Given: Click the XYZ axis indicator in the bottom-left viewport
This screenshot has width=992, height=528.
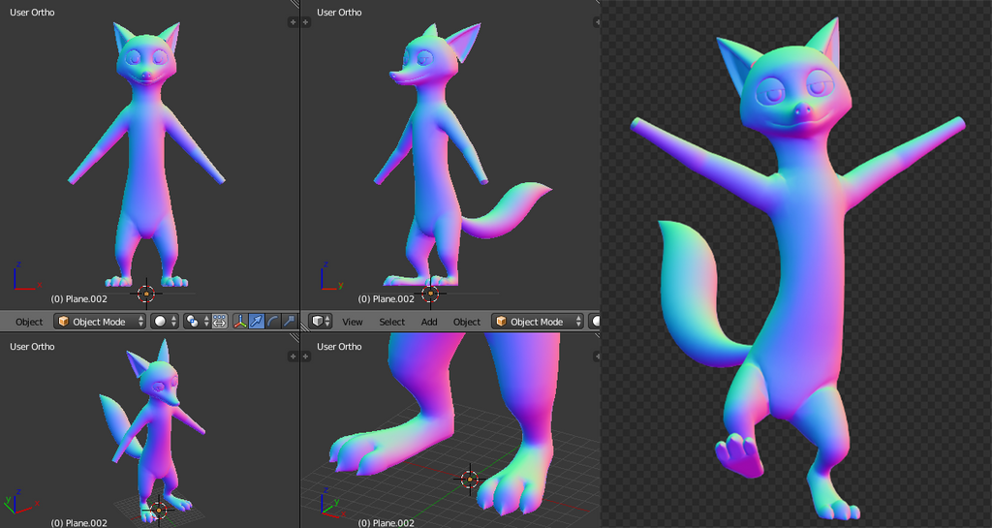Looking at the screenshot, I should [21, 502].
